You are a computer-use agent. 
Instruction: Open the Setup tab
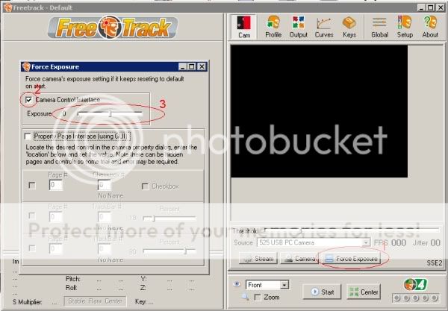click(x=405, y=27)
